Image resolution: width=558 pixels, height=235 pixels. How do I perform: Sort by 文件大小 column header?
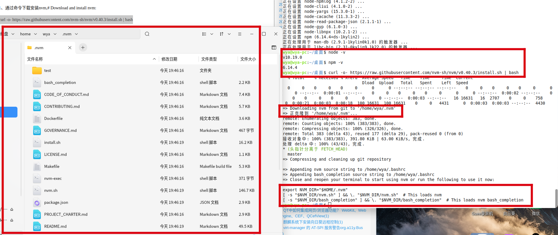[248, 59]
